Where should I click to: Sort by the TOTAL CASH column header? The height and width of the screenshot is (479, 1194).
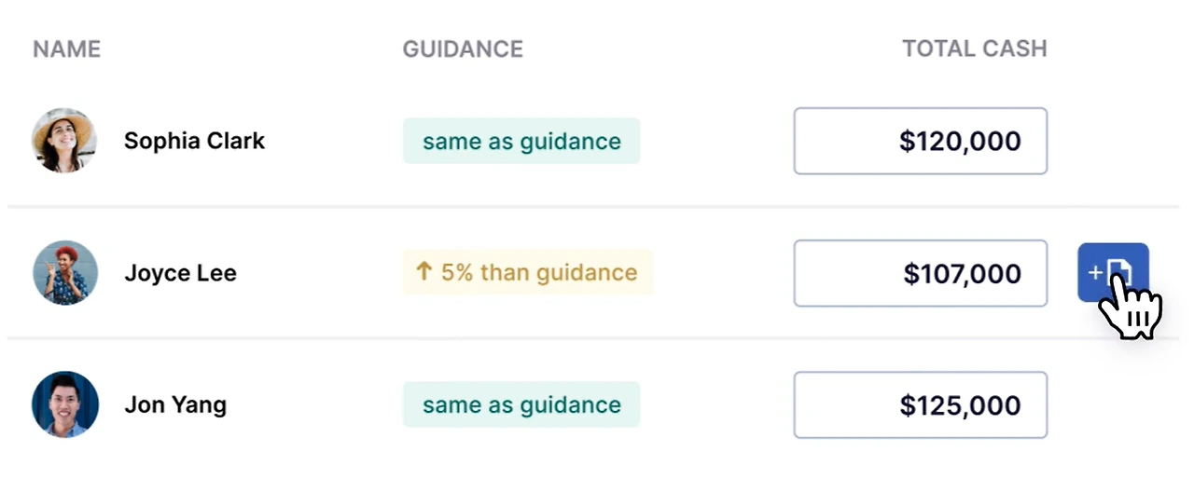(x=974, y=48)
